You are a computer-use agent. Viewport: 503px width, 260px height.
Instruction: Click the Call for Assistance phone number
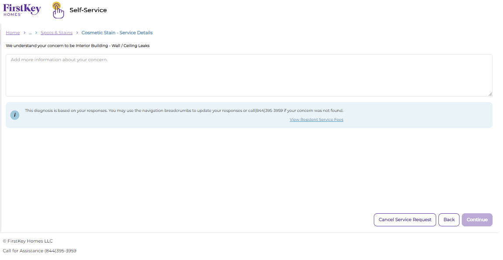(x=60, y=251)
